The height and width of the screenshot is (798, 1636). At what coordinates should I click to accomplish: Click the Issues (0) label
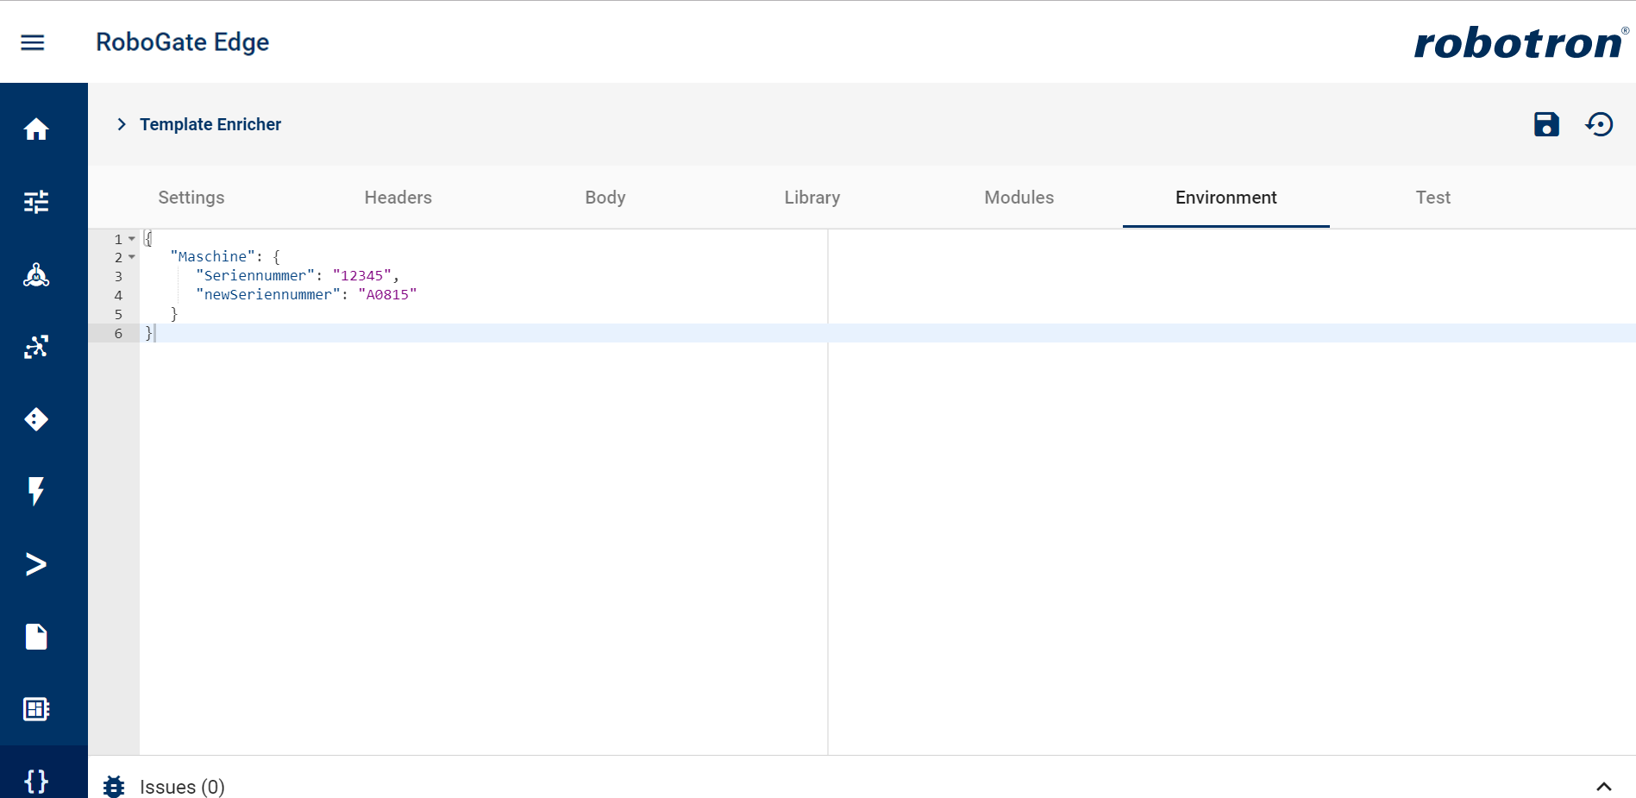182,787
